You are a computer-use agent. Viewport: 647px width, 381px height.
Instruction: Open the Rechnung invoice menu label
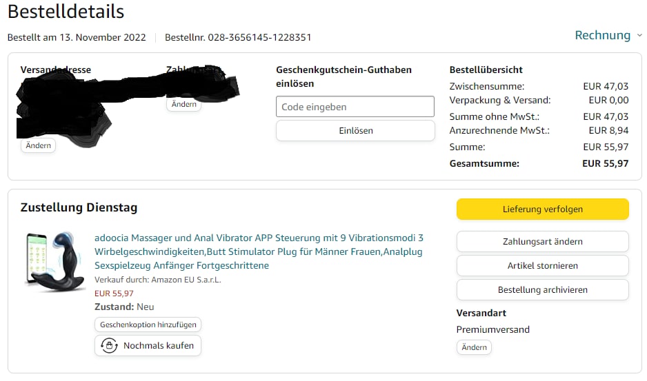click(602, 35)
